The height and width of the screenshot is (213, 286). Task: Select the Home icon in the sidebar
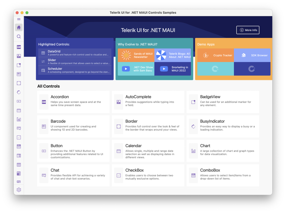click(x=19, y=27)
